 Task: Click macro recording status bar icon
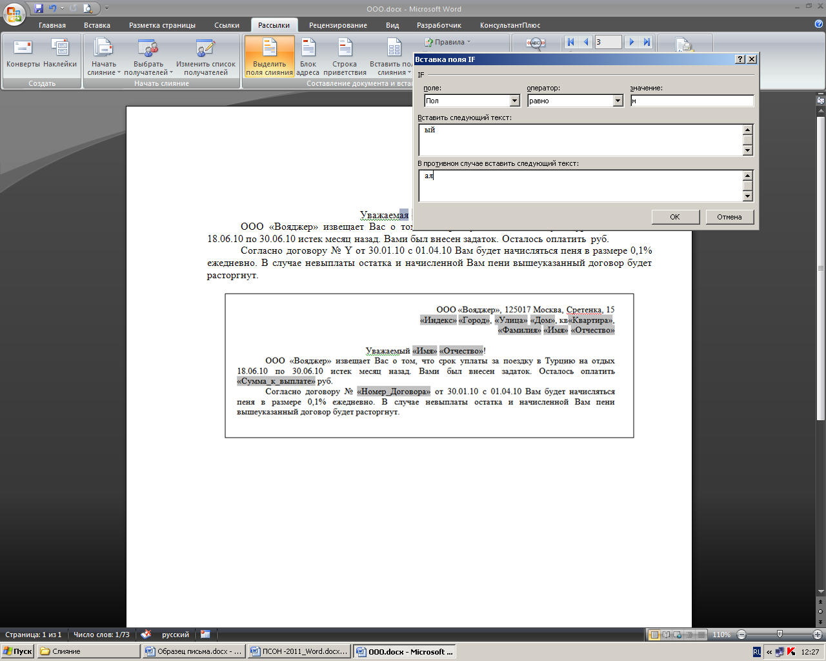pos(205,635)
